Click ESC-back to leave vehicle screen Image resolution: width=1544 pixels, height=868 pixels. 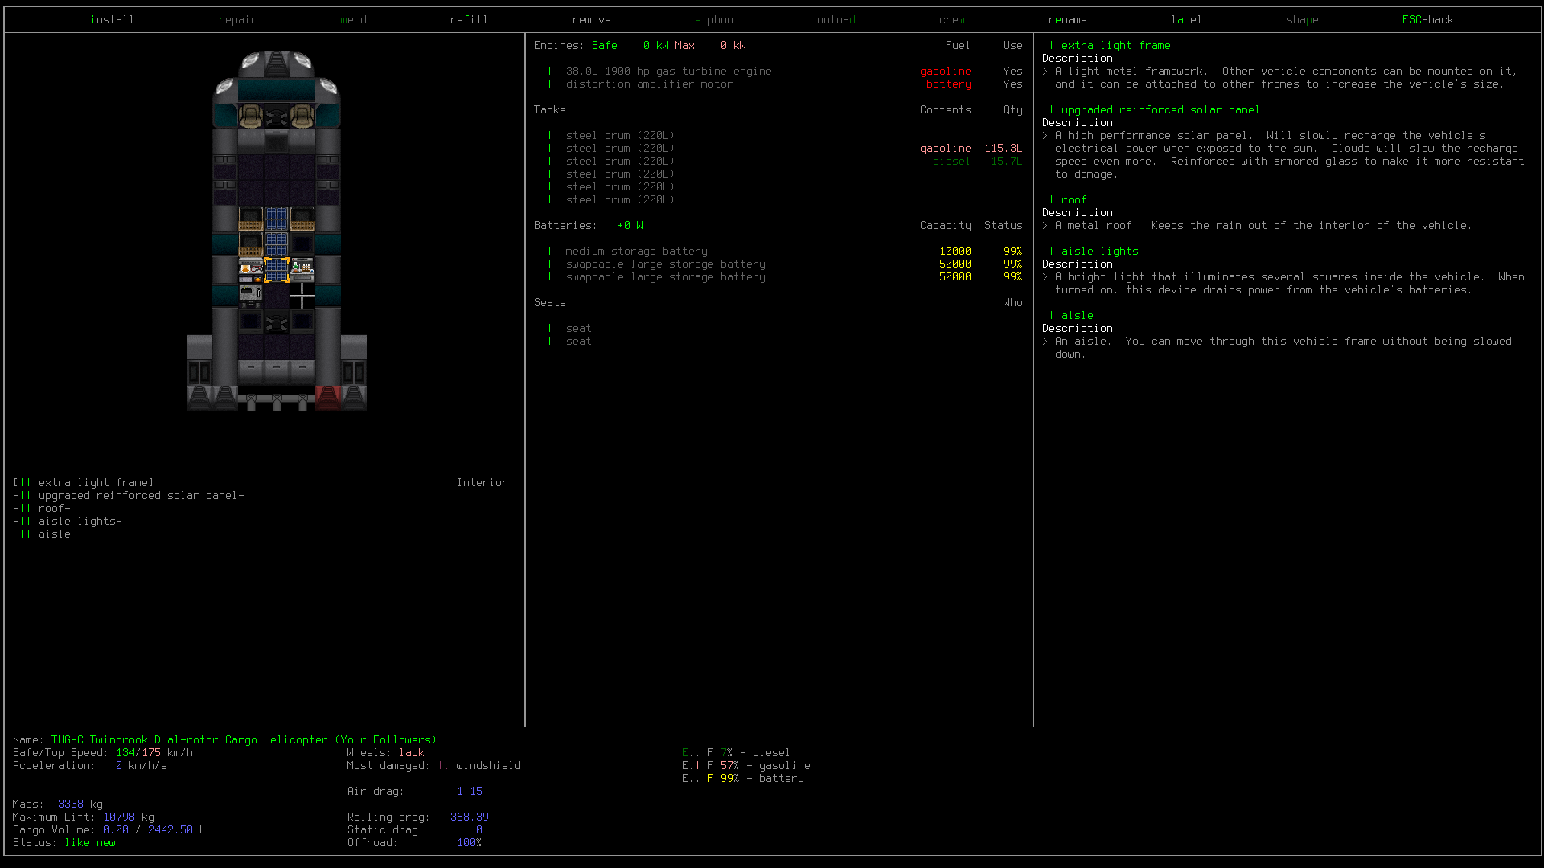point(1427,19)
